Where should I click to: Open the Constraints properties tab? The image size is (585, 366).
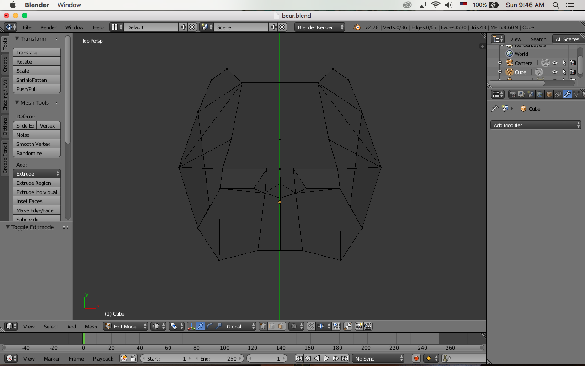click(558, 94)
